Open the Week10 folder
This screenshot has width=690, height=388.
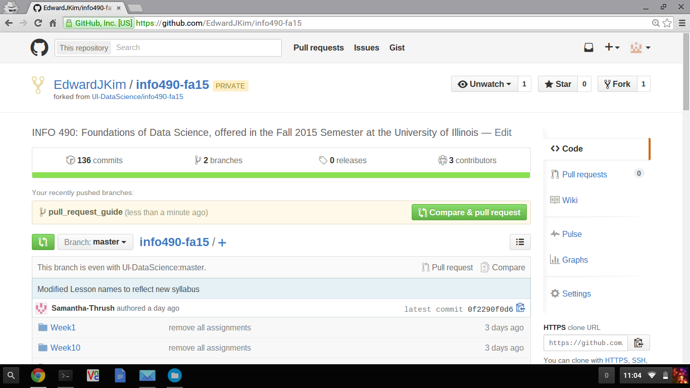(x=65, y=348)
